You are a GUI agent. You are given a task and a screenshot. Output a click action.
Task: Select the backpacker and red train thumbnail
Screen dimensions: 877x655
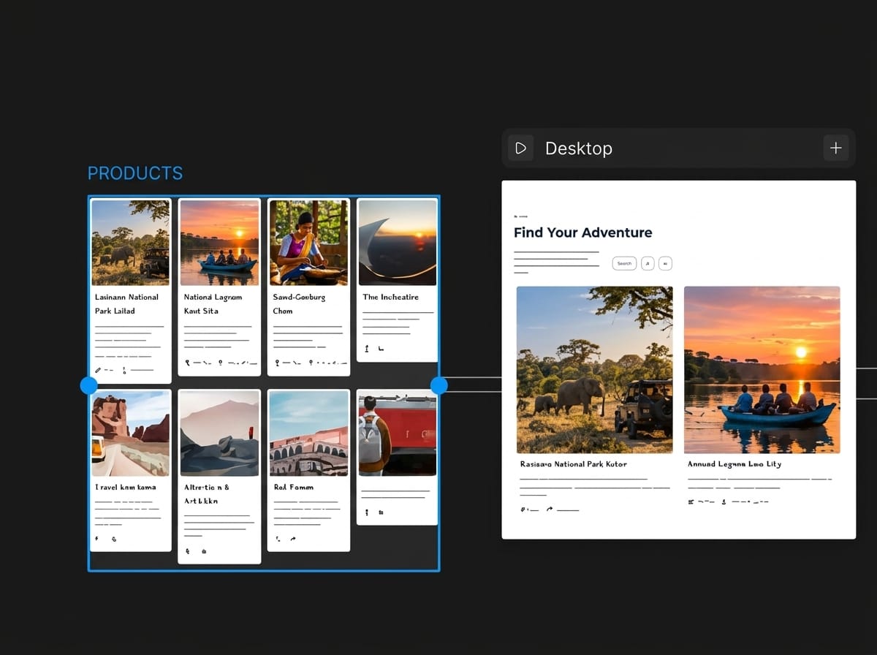398,433
